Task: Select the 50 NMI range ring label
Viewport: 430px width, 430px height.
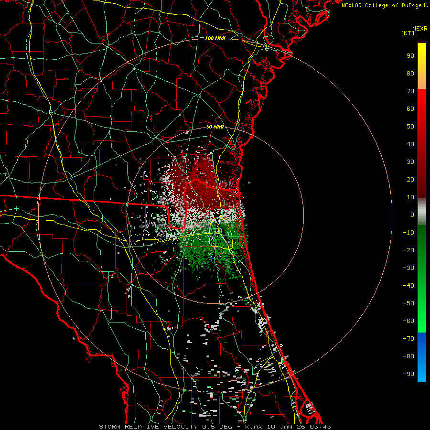Action: (215, 127)
